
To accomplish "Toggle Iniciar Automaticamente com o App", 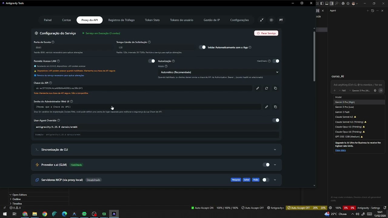I will coord(202,47).
